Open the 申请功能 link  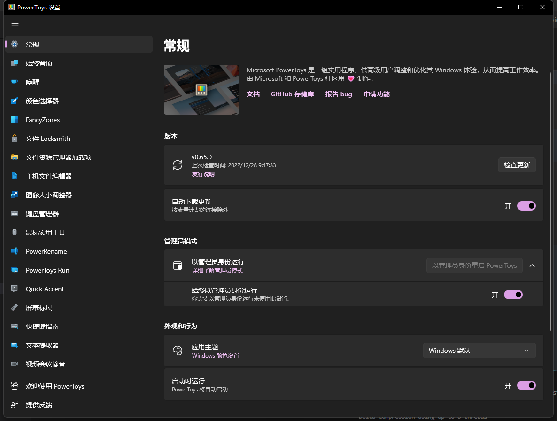[x=377, y=94]
